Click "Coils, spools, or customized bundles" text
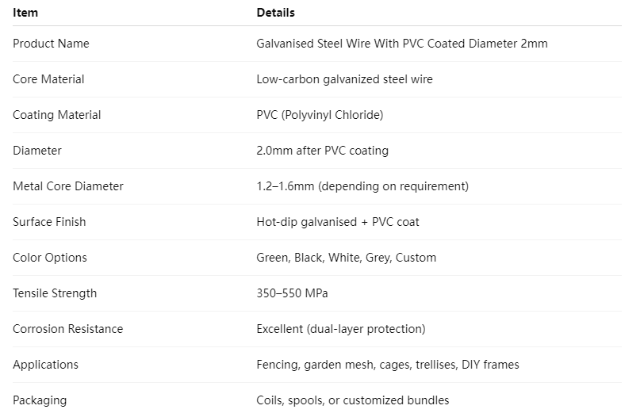The width and height of the screenshot is (644, 417). click(x=353, y=400)
